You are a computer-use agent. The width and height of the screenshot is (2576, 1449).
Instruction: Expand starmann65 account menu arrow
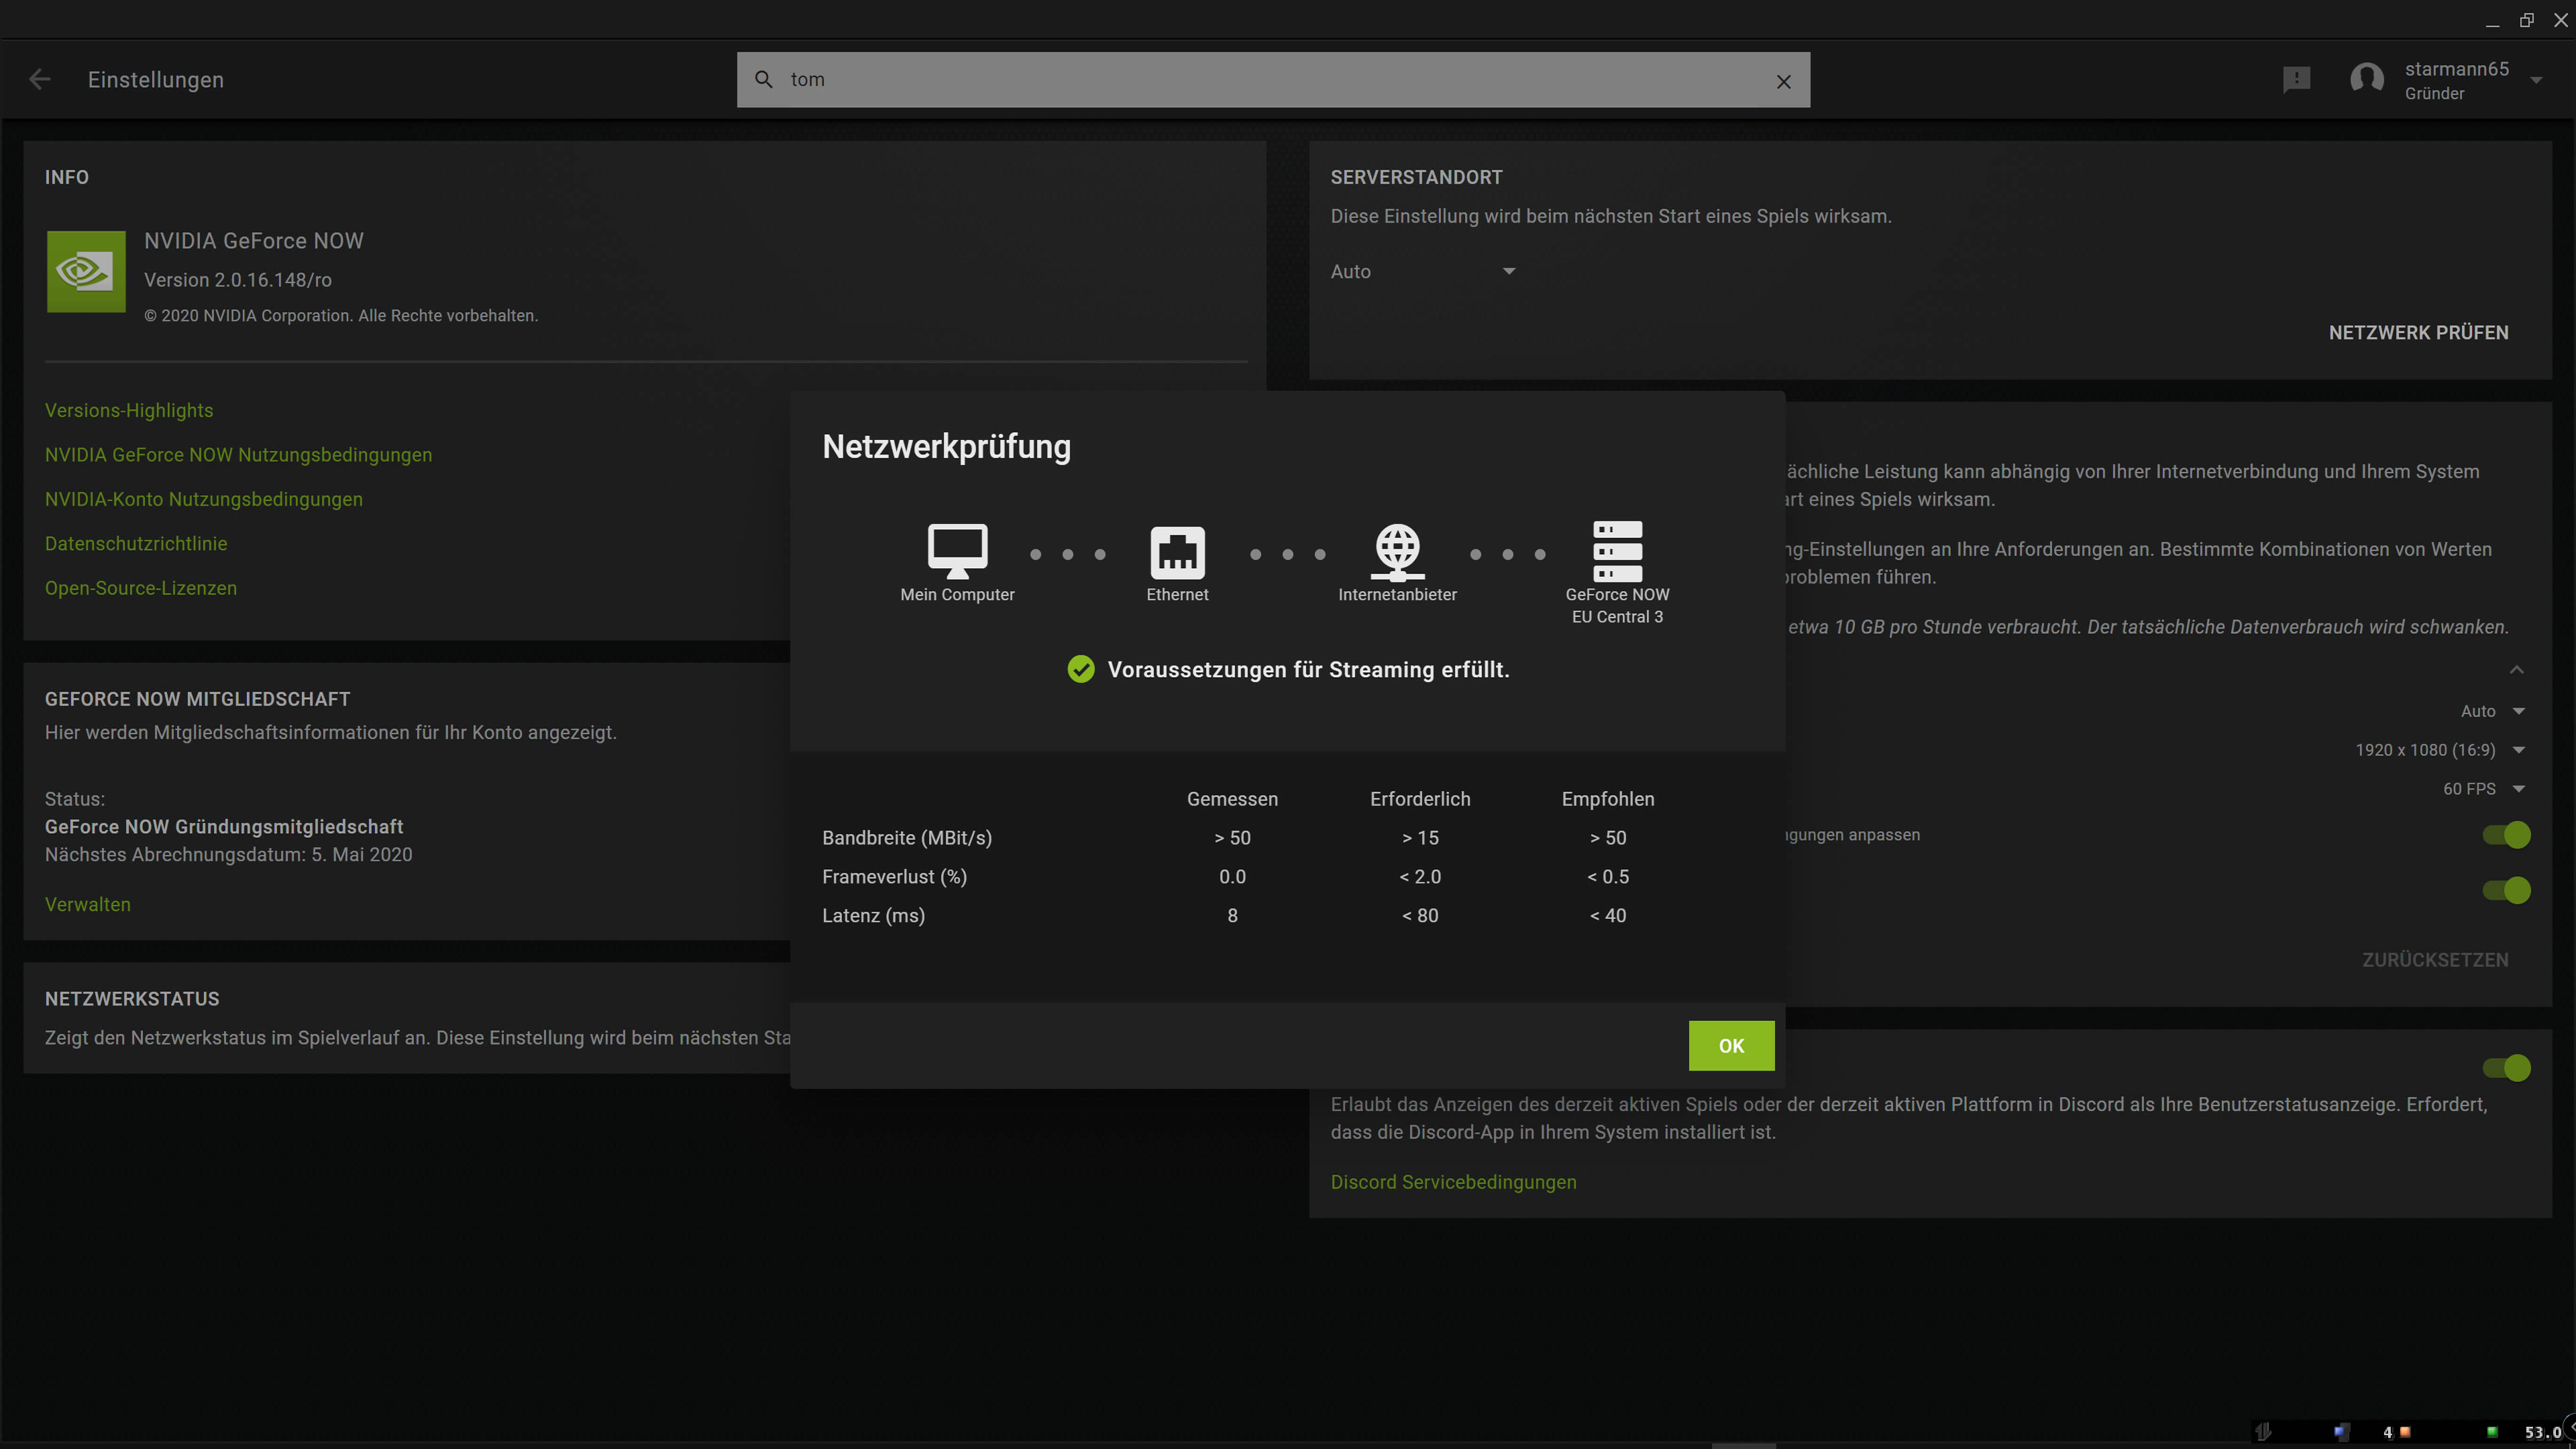pos(2536,80)
